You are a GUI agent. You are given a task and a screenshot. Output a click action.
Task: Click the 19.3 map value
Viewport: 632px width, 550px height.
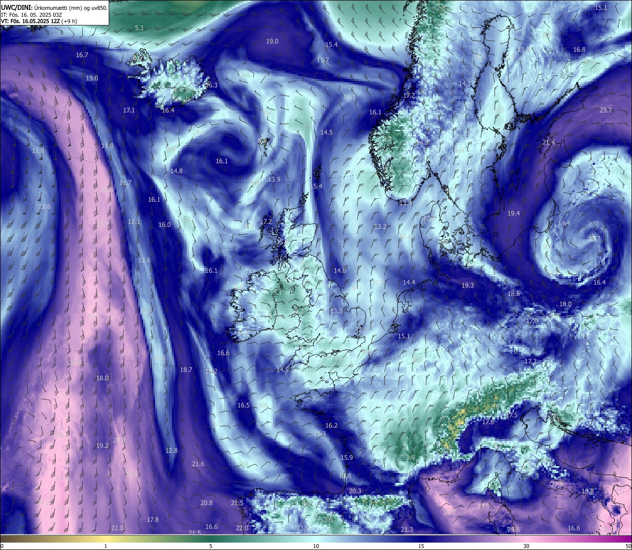point(468,286)
